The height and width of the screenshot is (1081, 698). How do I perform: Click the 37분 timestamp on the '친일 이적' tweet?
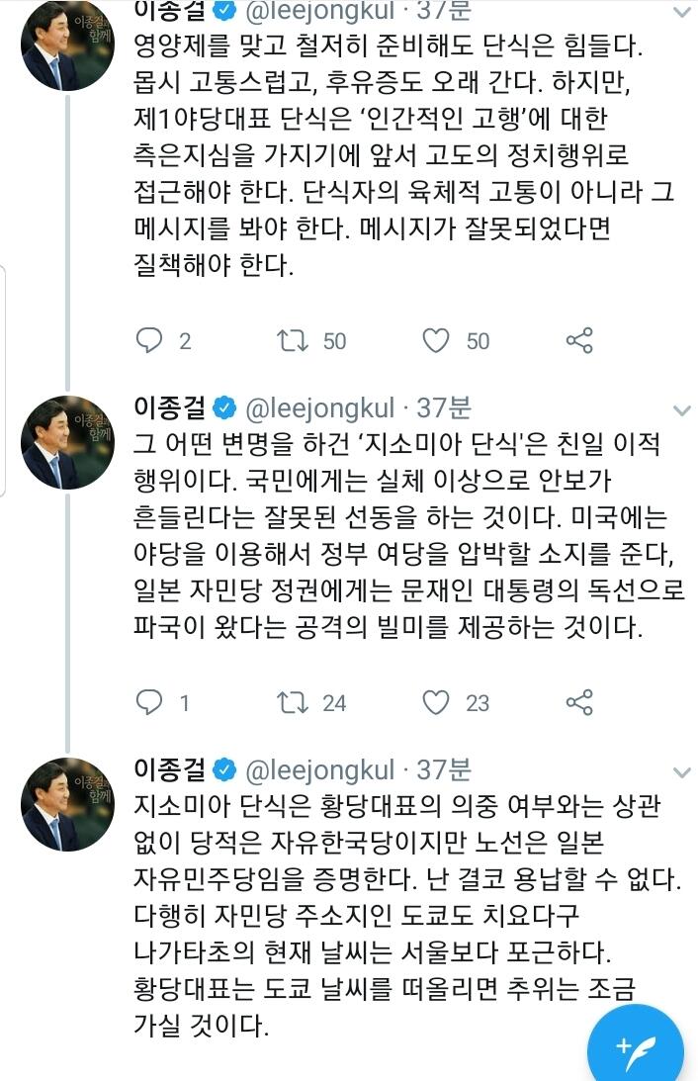[x=445, y=407]
